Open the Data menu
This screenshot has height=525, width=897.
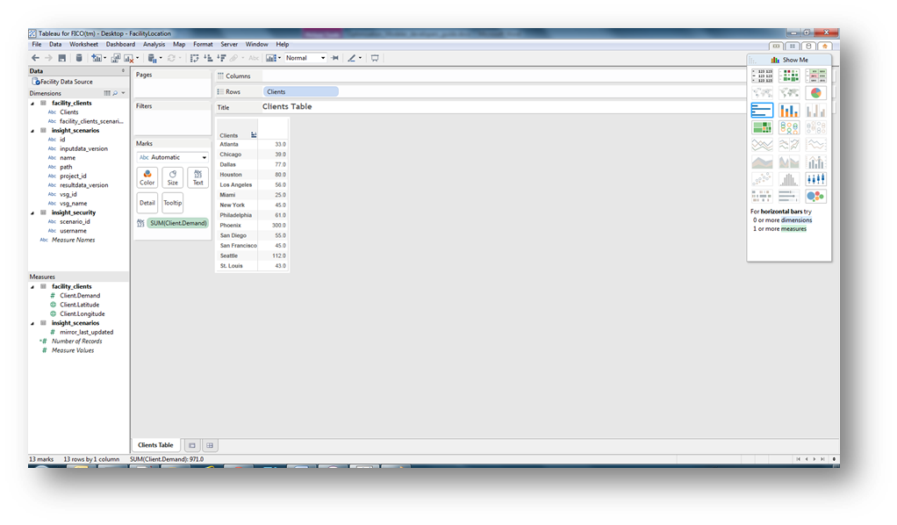click(x=55, y=44)
